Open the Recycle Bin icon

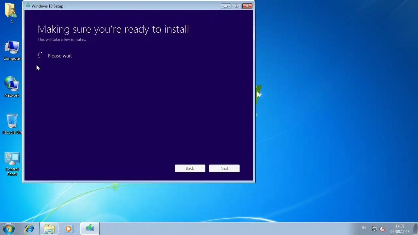point(12,124)
